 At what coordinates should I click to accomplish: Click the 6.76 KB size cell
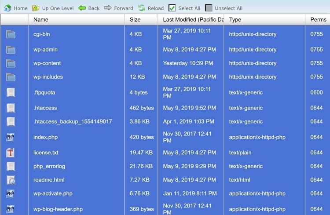tap(139, 193)
